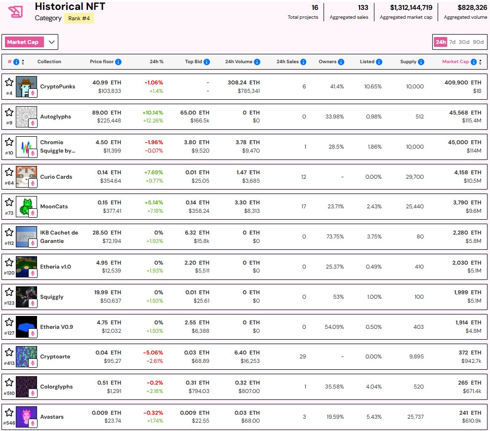Switch to 90d time range

tap(478, 42)
